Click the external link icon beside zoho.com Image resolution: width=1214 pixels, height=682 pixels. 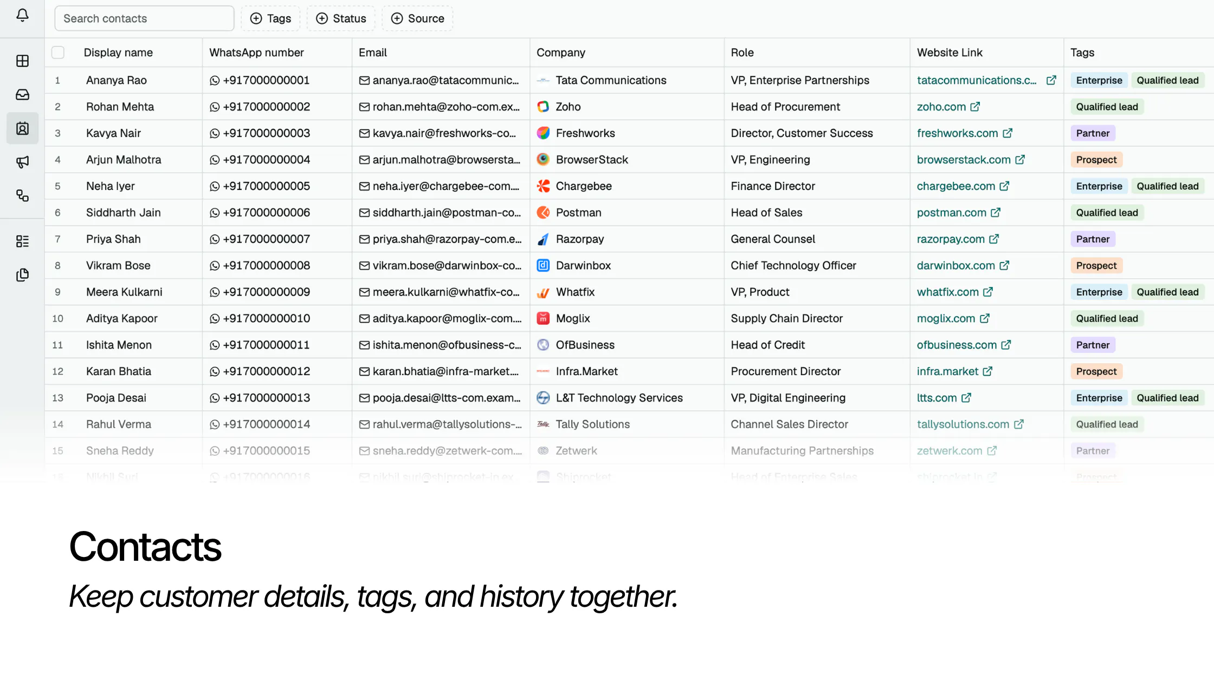975,107
